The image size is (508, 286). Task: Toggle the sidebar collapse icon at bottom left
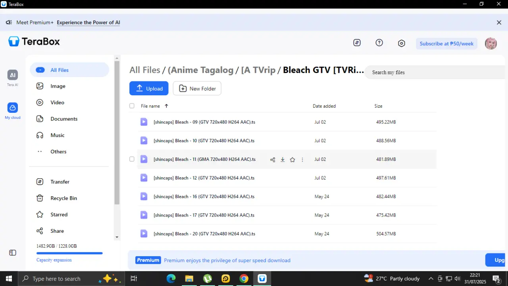point(13,253)
